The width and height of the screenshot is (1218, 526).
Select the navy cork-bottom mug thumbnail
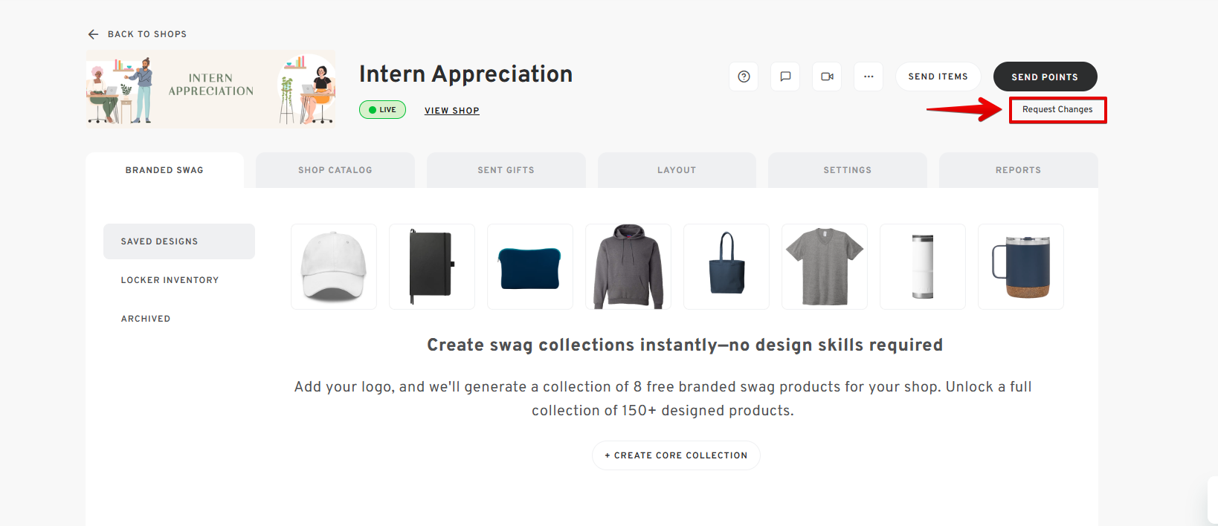[x=1021, y=267]
